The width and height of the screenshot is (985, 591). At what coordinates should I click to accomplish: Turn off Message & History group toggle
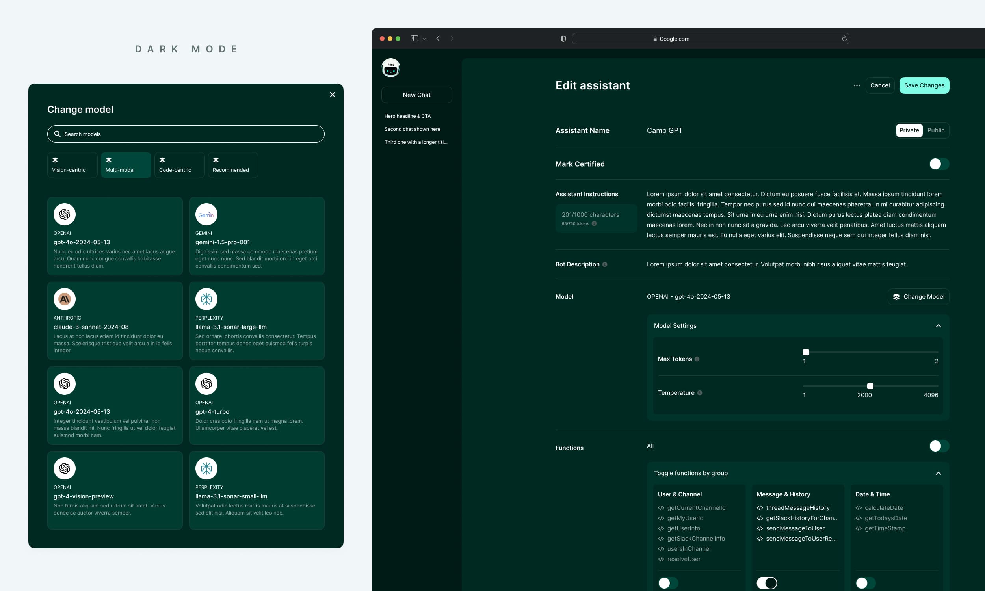click(x=766, y=583)
